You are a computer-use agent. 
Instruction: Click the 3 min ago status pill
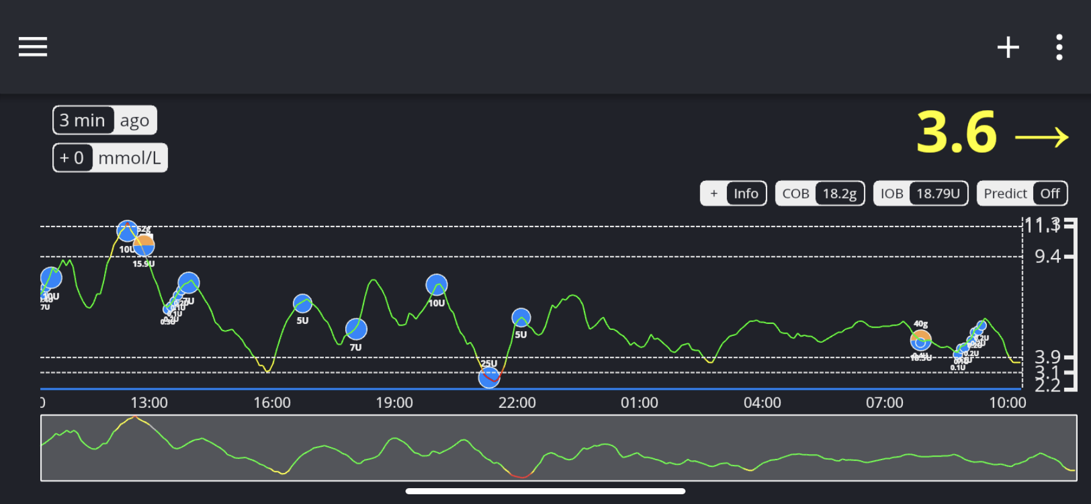coord(105,121)
